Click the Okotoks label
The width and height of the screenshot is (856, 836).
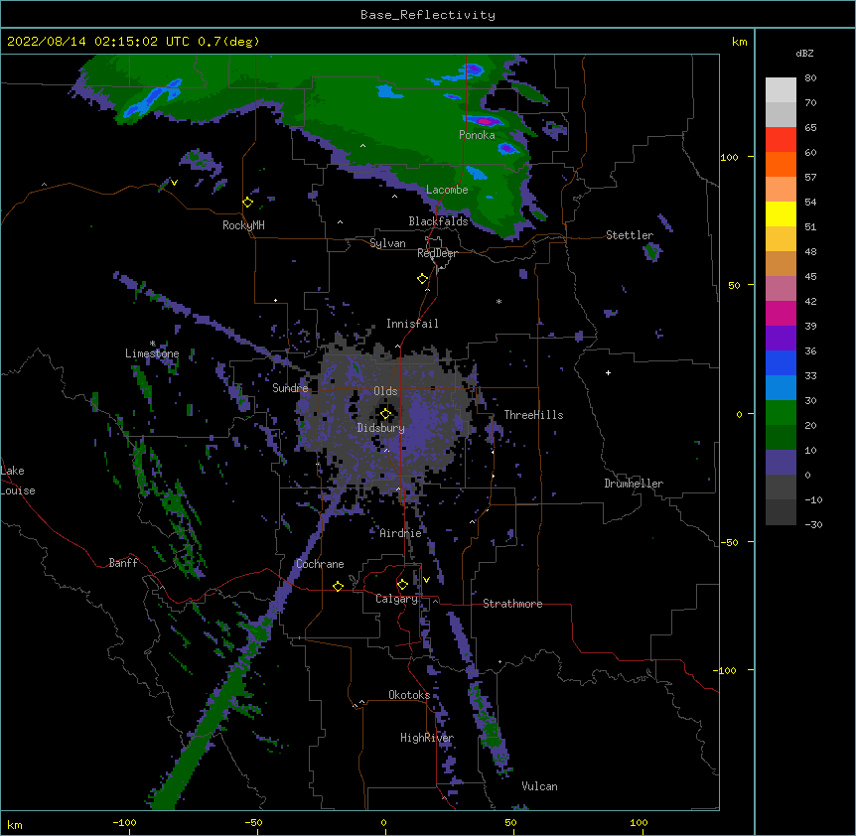coord(409,695)
